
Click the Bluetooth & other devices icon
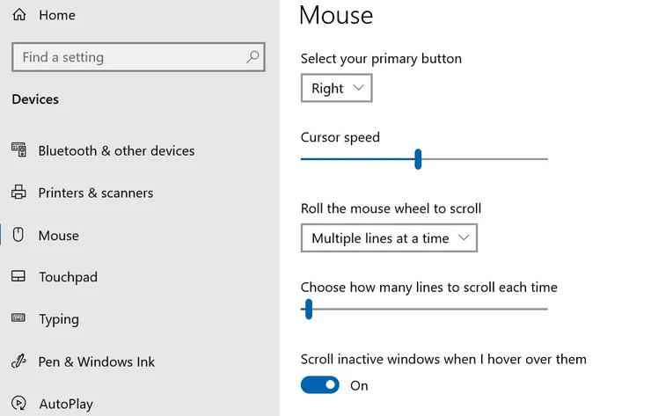point(19,150)
